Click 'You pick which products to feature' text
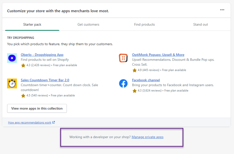The height and width of the screenshot is (154, 234). coord(60,44)
